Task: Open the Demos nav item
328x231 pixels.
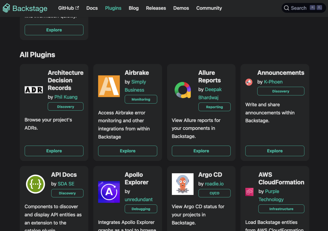Action: pyautogui.click(x=181, y=8)
